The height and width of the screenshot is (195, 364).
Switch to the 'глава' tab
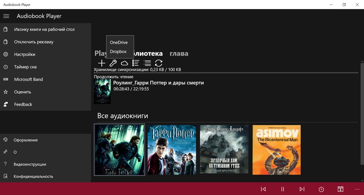tap(179, 53)
